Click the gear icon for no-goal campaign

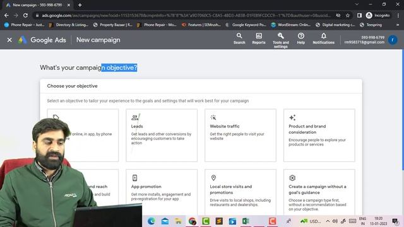pos(292,178)
